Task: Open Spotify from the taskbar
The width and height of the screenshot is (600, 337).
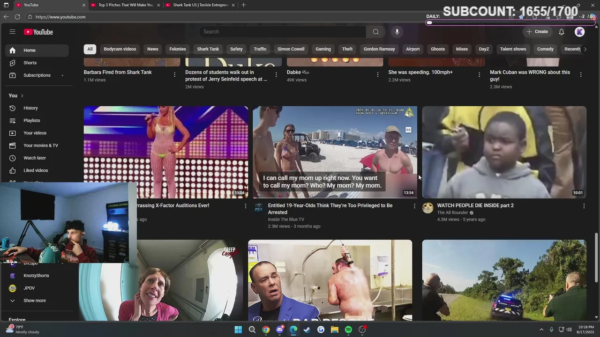Action: pyautogui.click(x=348, y=330)
